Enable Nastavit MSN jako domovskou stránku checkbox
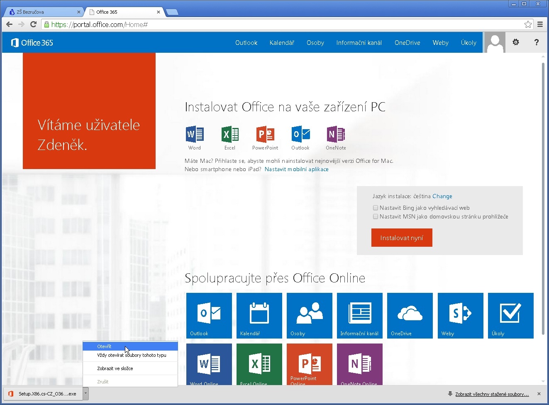This screenshot has height=405, width=549. tap(376, 216)
